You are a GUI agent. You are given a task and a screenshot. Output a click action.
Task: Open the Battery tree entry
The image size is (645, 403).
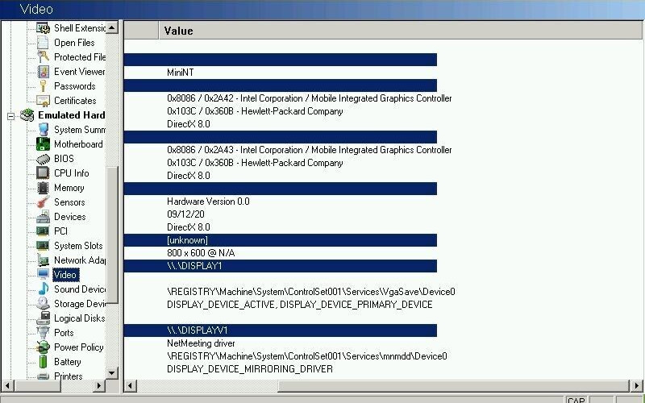point(67,361)
